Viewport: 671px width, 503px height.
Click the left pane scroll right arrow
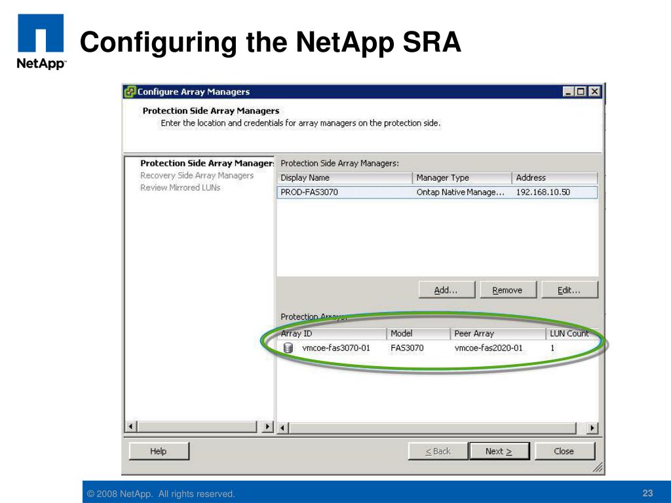(x=267, y=427)
